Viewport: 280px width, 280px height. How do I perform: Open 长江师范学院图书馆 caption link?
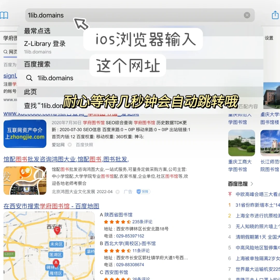point(270,165)
